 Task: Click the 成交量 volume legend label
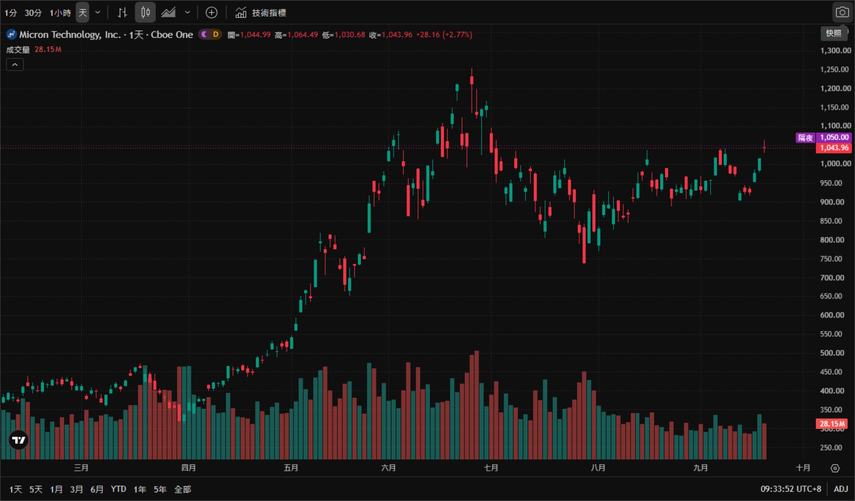click(18, 49)
